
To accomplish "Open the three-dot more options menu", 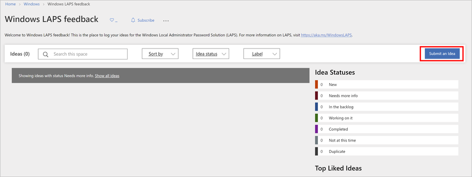I will (x=166, y=21).
